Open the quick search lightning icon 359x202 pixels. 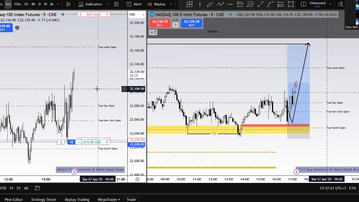pos(341,4)
